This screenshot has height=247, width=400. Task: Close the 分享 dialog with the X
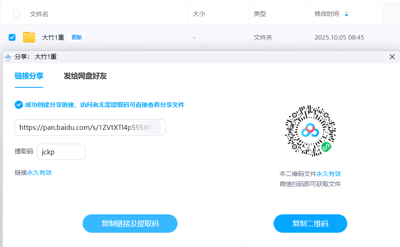pos(392,57)
